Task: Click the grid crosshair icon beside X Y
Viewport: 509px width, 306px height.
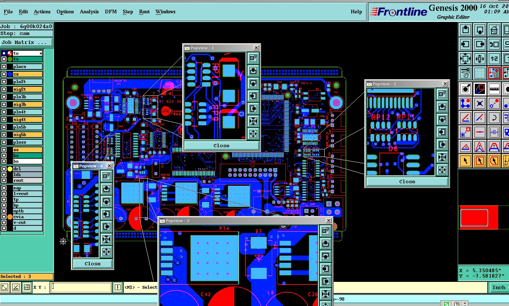Action: coord(27,287)
